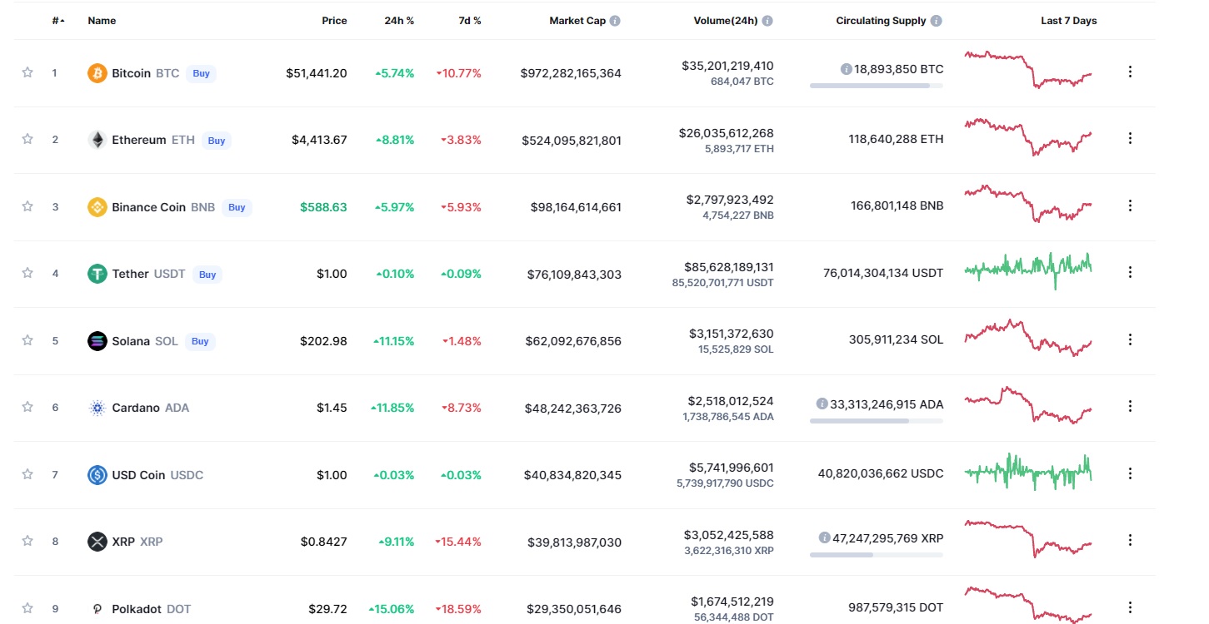
Task: Sort by the Name column header
Action: tap(102, 21)
